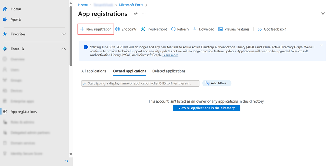Expand the Favorites section chevron

pos(63,34)
